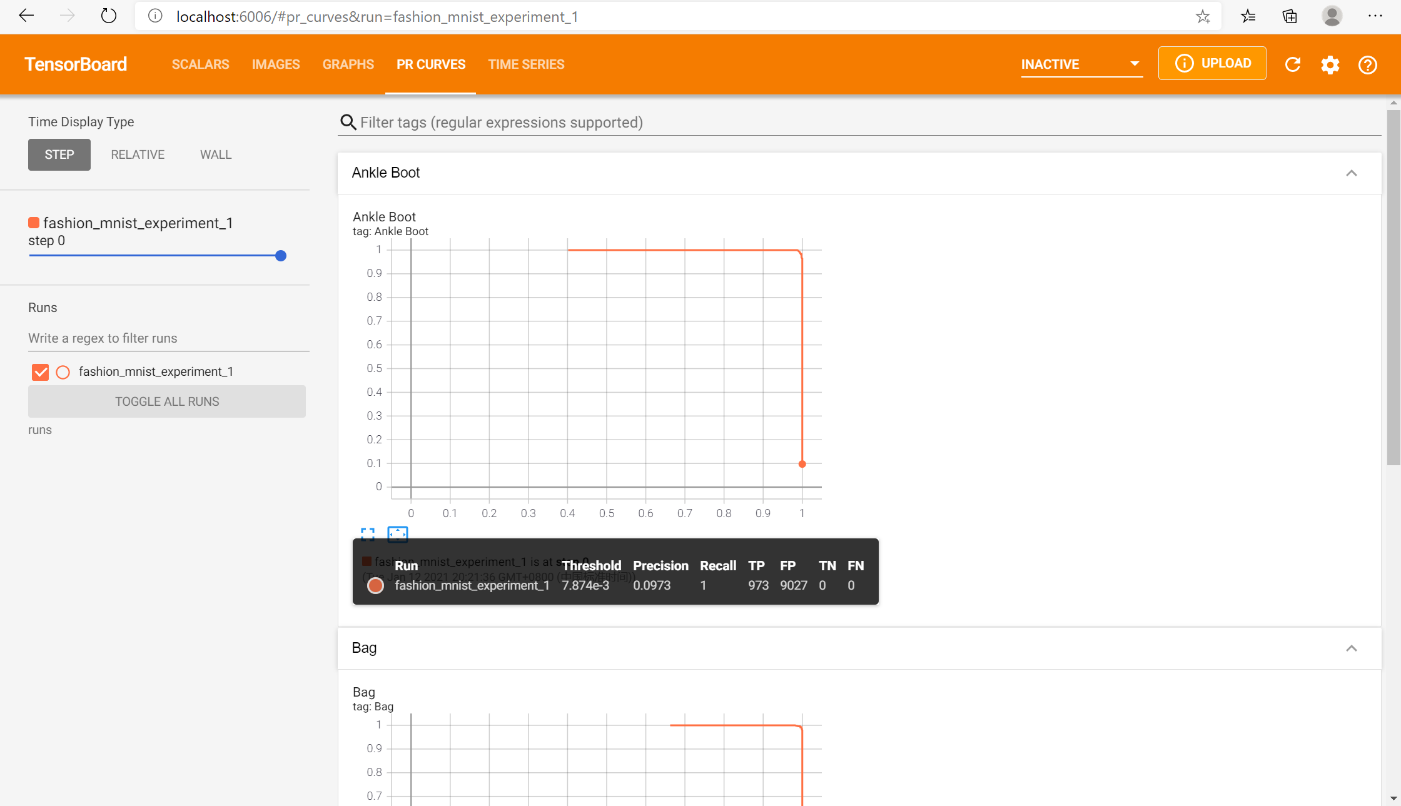Switch to the TIME SERIES tab
1401x806 pixels.
pos(526,64)
